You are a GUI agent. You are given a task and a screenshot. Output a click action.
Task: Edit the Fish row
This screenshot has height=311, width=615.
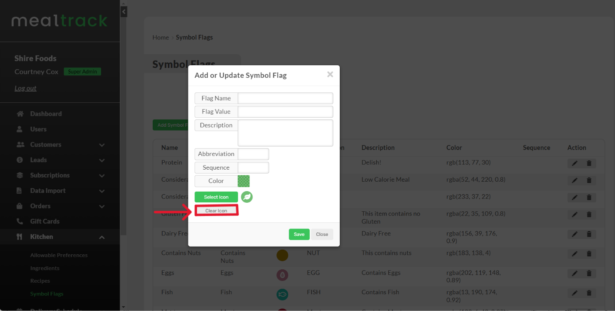575,293
